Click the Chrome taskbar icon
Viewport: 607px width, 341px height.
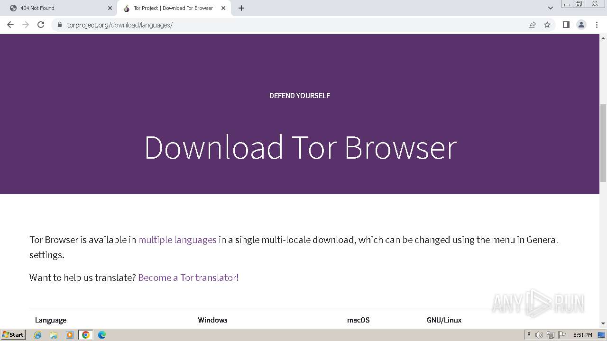pos(86,335)
